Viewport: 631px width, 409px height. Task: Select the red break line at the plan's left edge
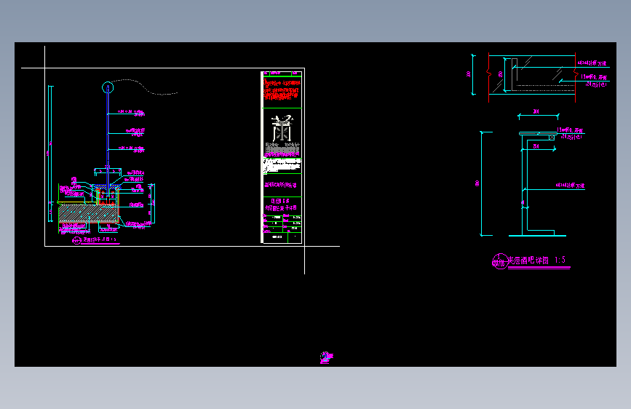(488, 77)
